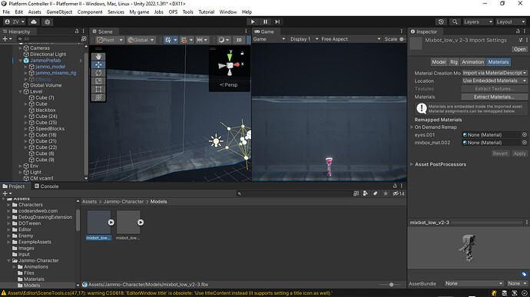Lock the Scene gizmo rotation

click(x=242, y=53)
